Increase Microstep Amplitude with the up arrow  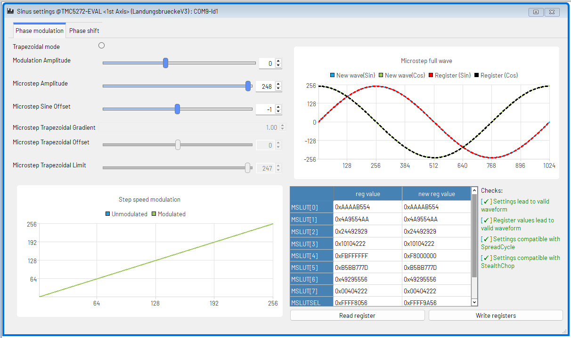coord(278,84)
